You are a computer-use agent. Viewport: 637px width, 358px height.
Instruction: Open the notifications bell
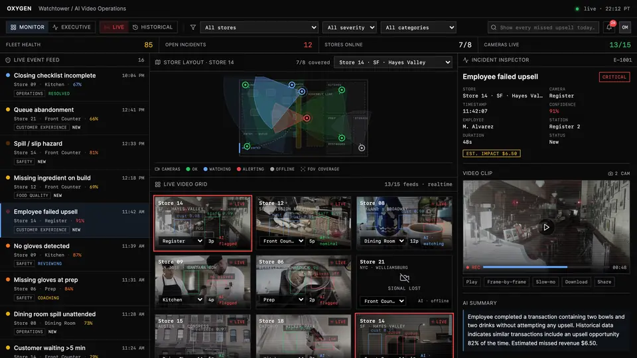click(609, 27)
